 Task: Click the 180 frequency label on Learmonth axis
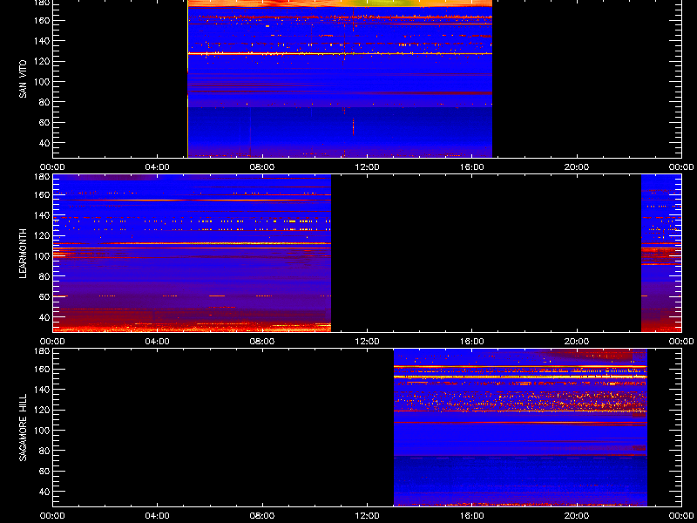(40, 176)
